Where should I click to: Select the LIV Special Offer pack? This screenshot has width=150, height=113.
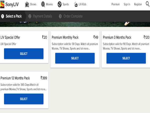click(24, 54)
